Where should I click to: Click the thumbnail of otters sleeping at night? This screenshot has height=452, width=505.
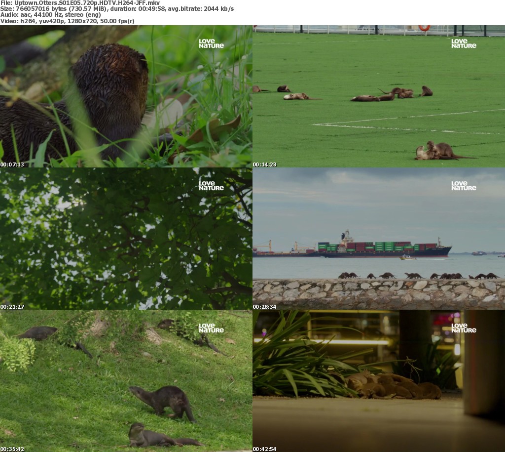[x=378, y=380]
